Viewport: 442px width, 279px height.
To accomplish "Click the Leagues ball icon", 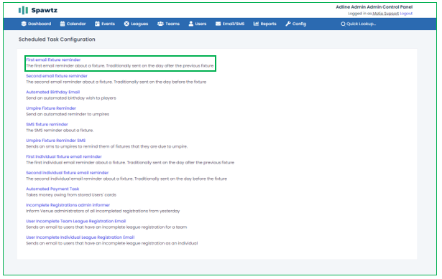I will point(126,24).
